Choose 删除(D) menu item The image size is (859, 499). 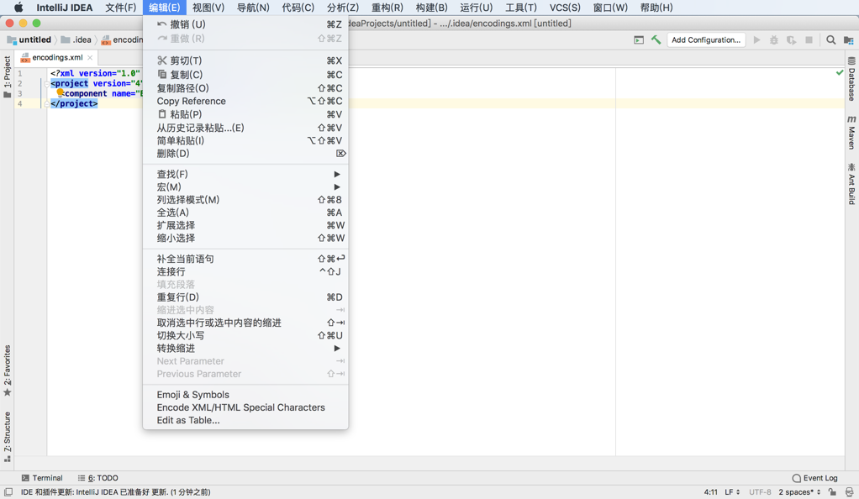(245, 154)
